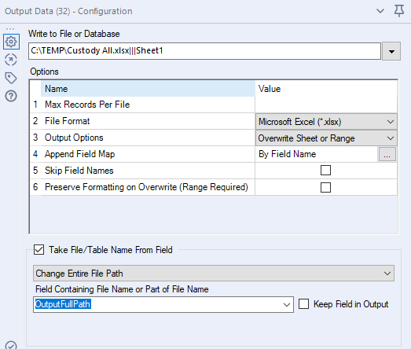Click the By Field Name value
The width and height of the screenshot is (411, 349).
[x=288, y=154]
